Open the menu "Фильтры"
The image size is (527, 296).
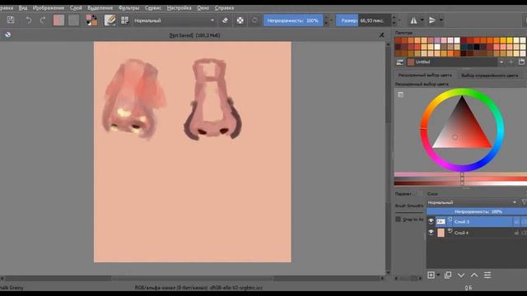coord(128,7)
